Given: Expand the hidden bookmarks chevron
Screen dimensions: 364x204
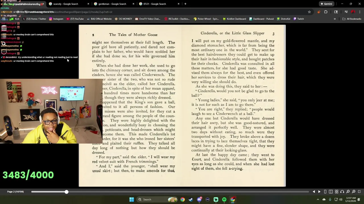Looking at the screenshot, I should click(x=335, y=19).
